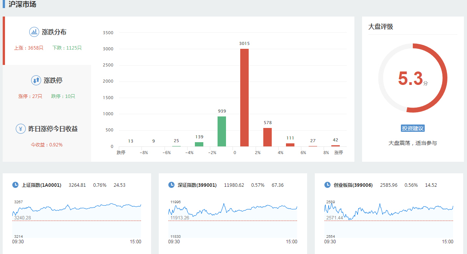Open the 上证指数(1A0001) link
Screen dimensions: 467x254
click(42, 185)
